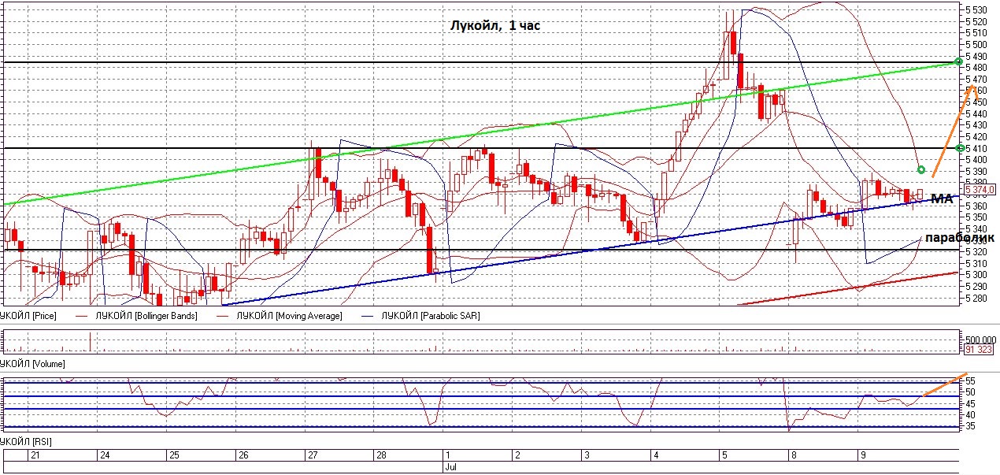Click date 28 on the time axis

(382, 455)
